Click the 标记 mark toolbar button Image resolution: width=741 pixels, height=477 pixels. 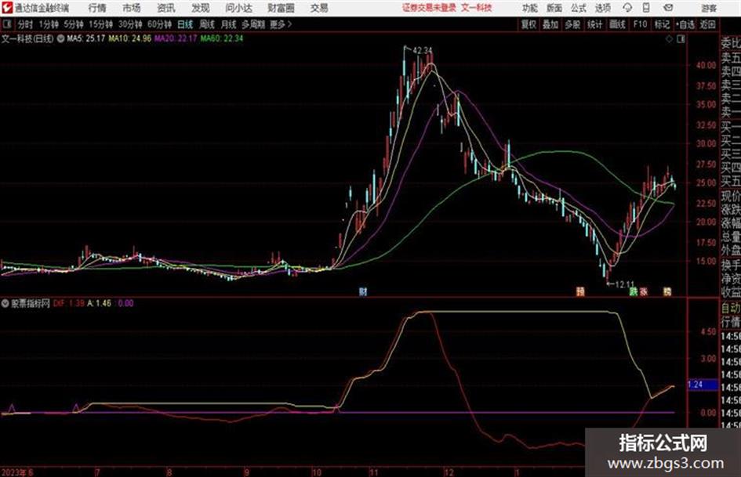pyautogui.click(x=662, y=24)
